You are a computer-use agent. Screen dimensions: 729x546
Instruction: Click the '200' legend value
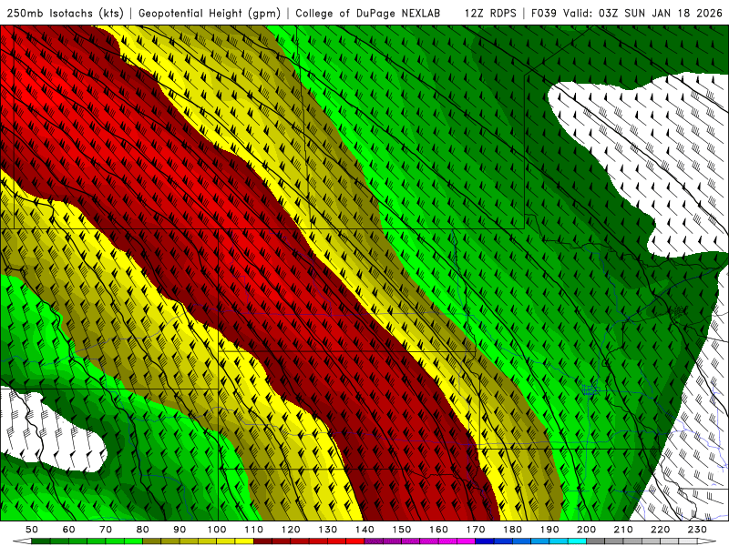point(586,530)
